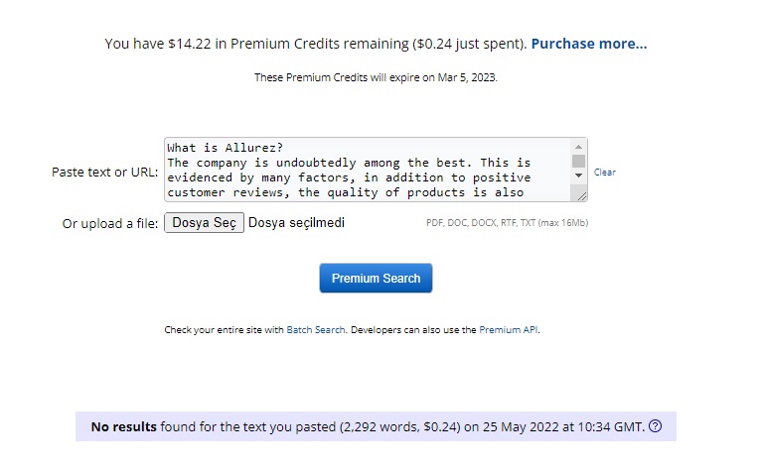Open the Premium API link
The height and width of the screenshot is (469, 761).
(508, 330)
